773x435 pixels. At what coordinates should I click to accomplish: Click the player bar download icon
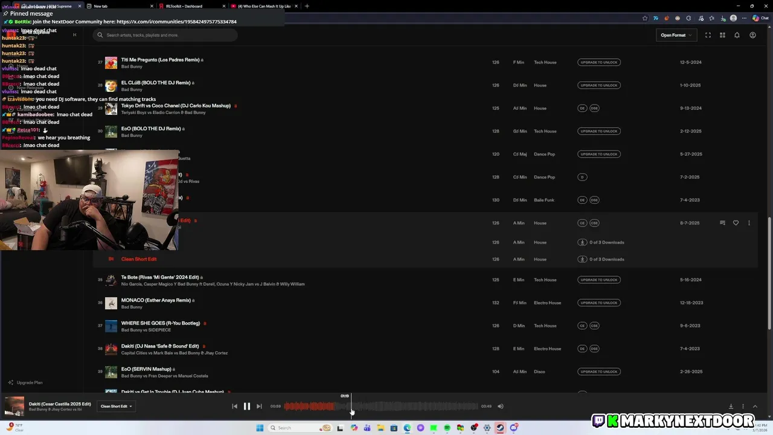731,406
